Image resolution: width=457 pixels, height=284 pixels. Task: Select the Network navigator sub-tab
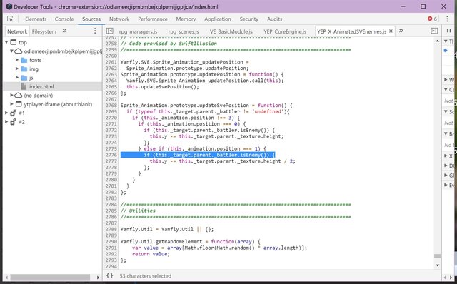click(x=17, y=31)
